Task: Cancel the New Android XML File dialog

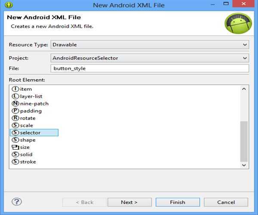Action: 226,202
